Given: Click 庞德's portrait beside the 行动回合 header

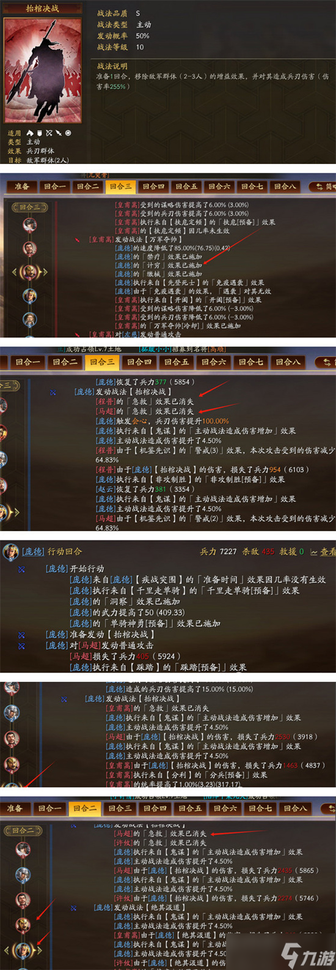Looking at the screenshot, I should 10,551.
